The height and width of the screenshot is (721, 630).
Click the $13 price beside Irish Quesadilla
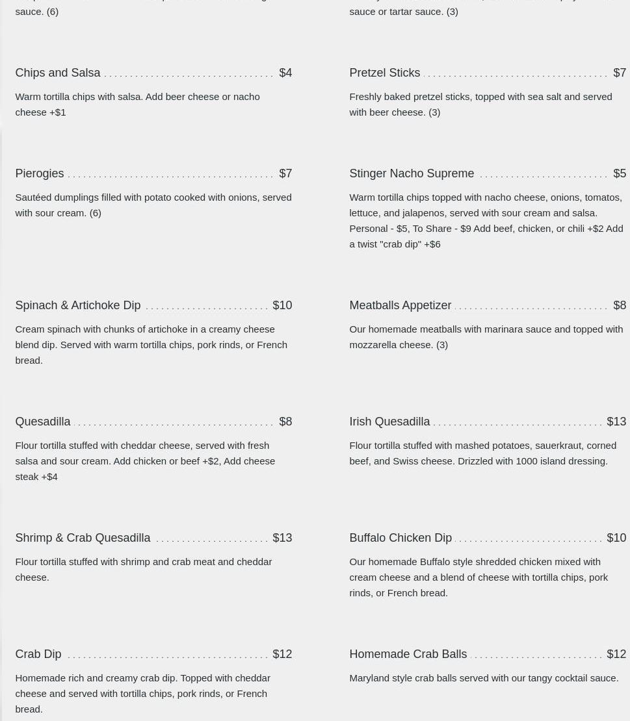616,422
